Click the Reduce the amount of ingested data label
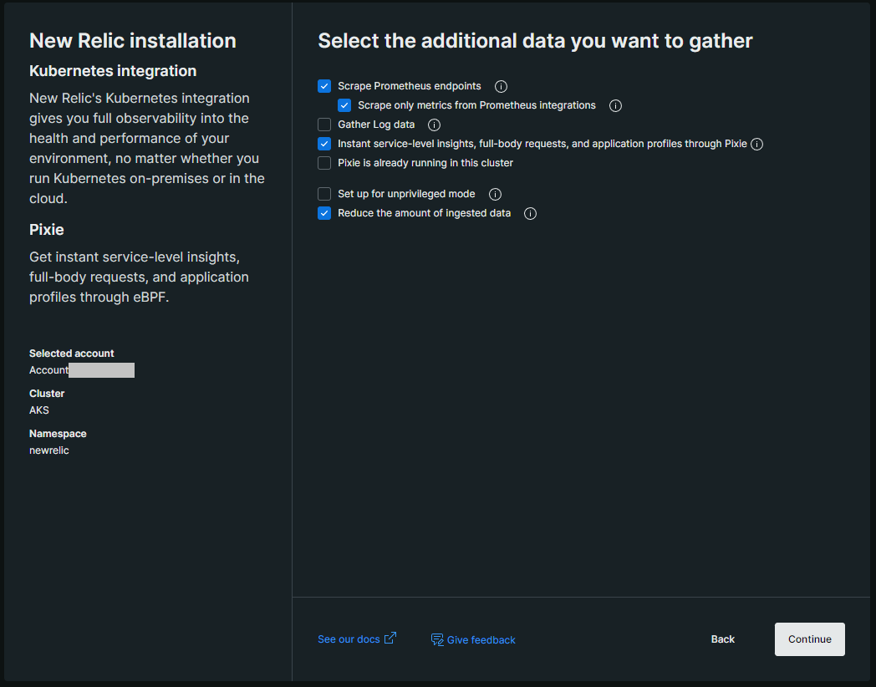The image size is (876, 687). click(x=425, y=213)
